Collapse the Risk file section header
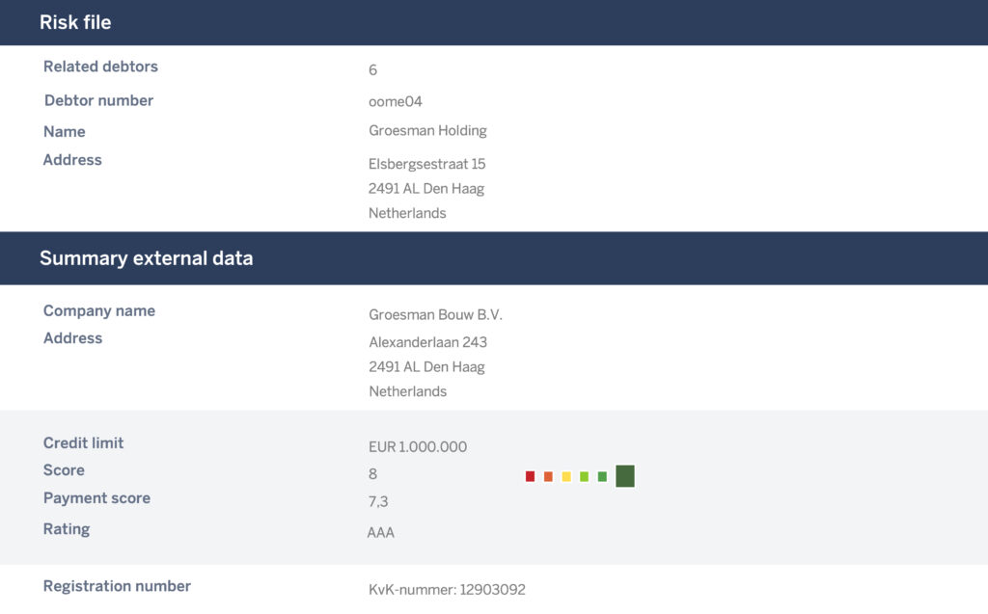The image size is (988, 614). pyautogui.click(x=74, y=22)
